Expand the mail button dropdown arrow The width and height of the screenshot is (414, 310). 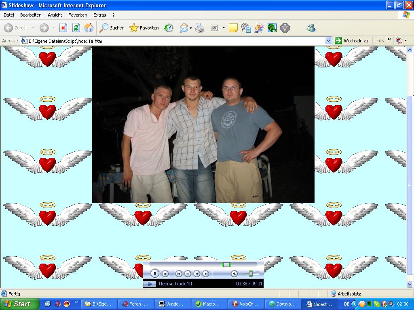[x=191, y=28]
